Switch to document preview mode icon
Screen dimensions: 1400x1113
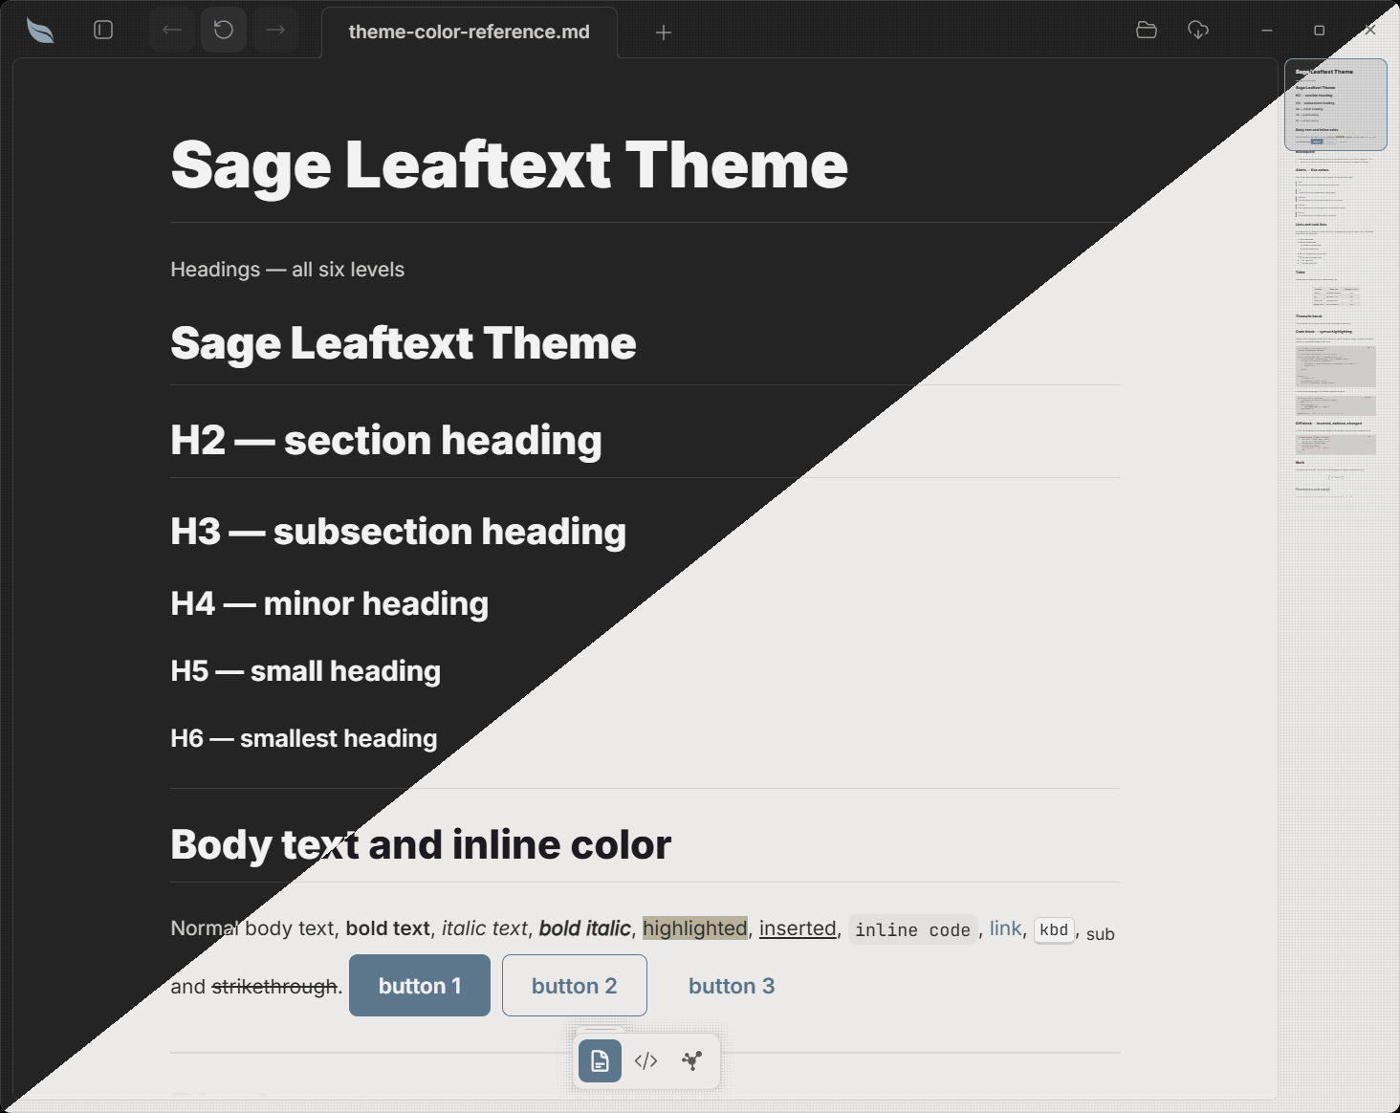(600, 1060)
